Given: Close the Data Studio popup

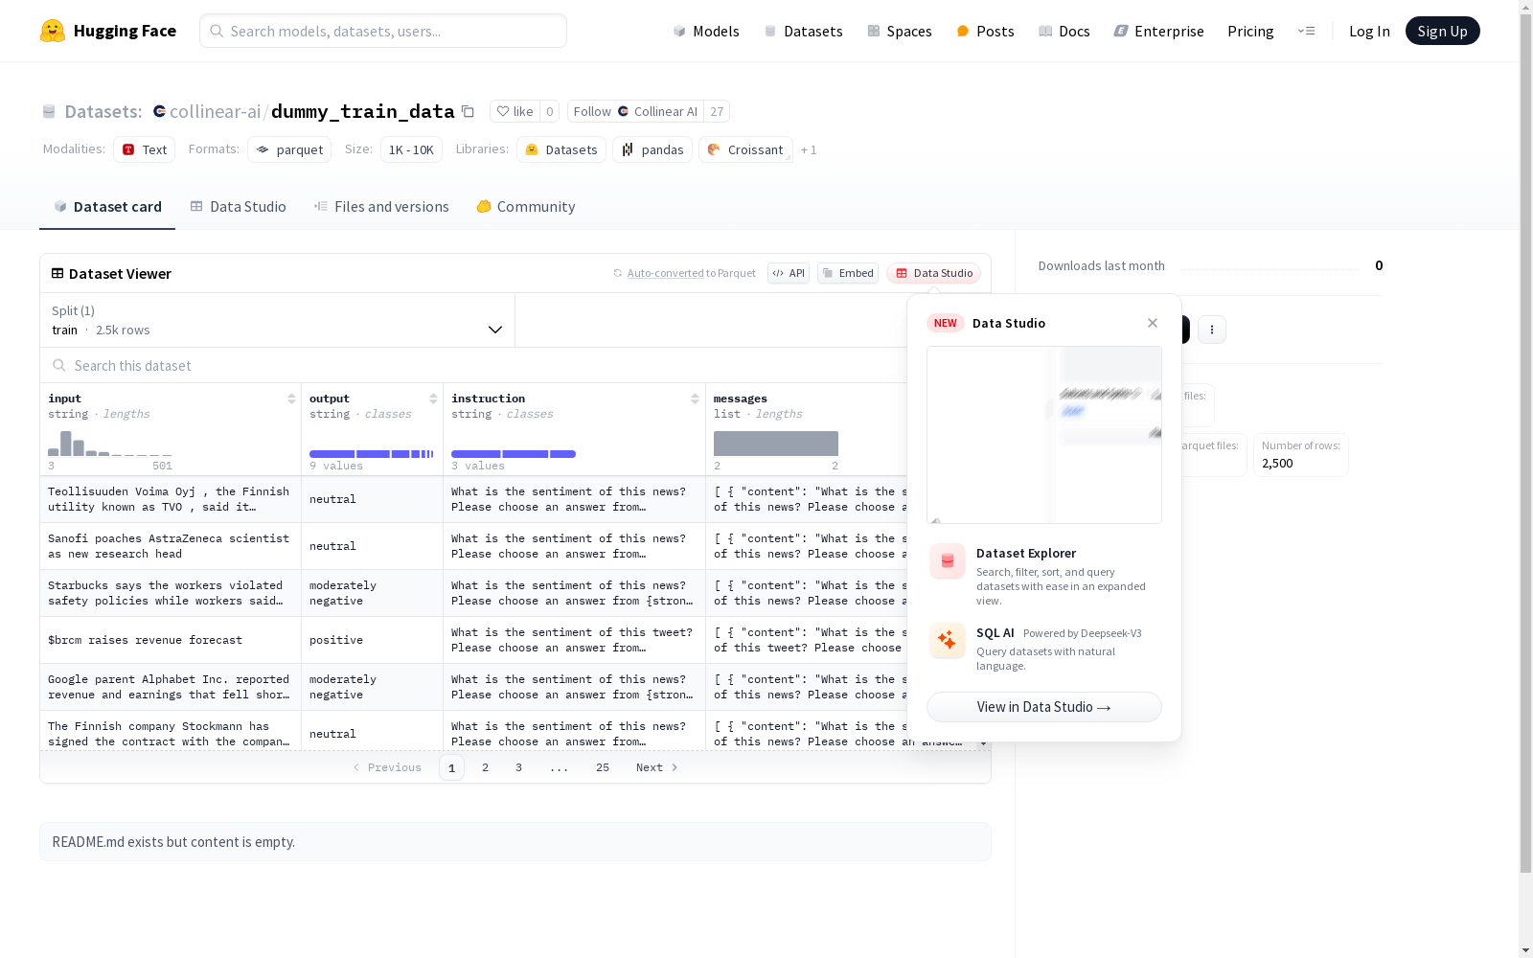Looking at the screenshot, I should point(1153,323).
